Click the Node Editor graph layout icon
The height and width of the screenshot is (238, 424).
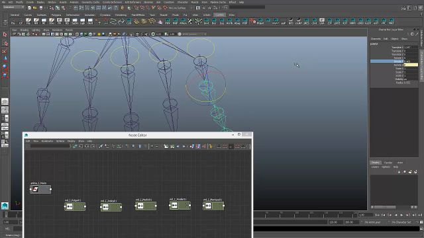point(119,146)
